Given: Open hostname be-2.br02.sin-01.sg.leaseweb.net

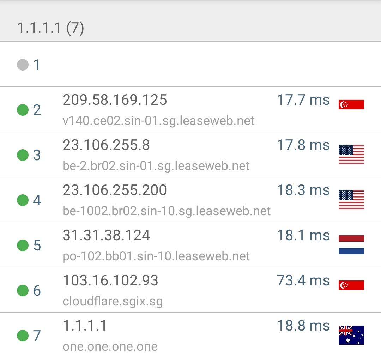Looking at the screenshot, I should (x=156, y=166).
